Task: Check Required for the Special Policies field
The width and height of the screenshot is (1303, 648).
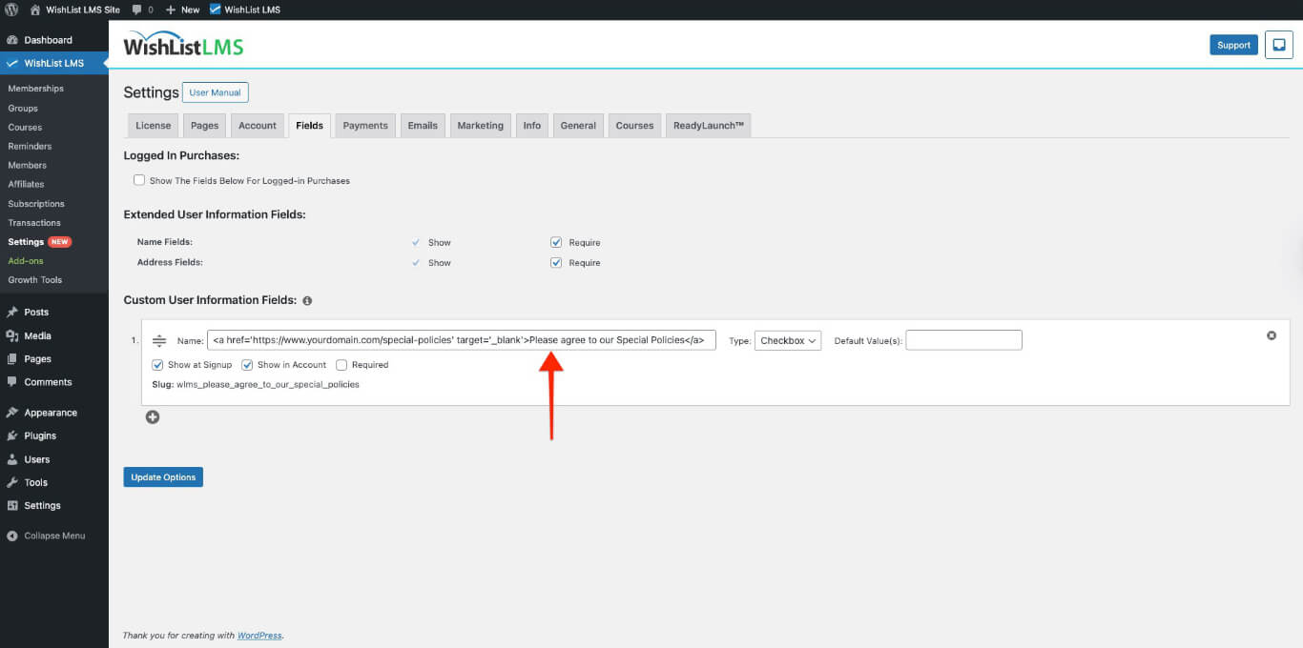Action: pos(341,364)
